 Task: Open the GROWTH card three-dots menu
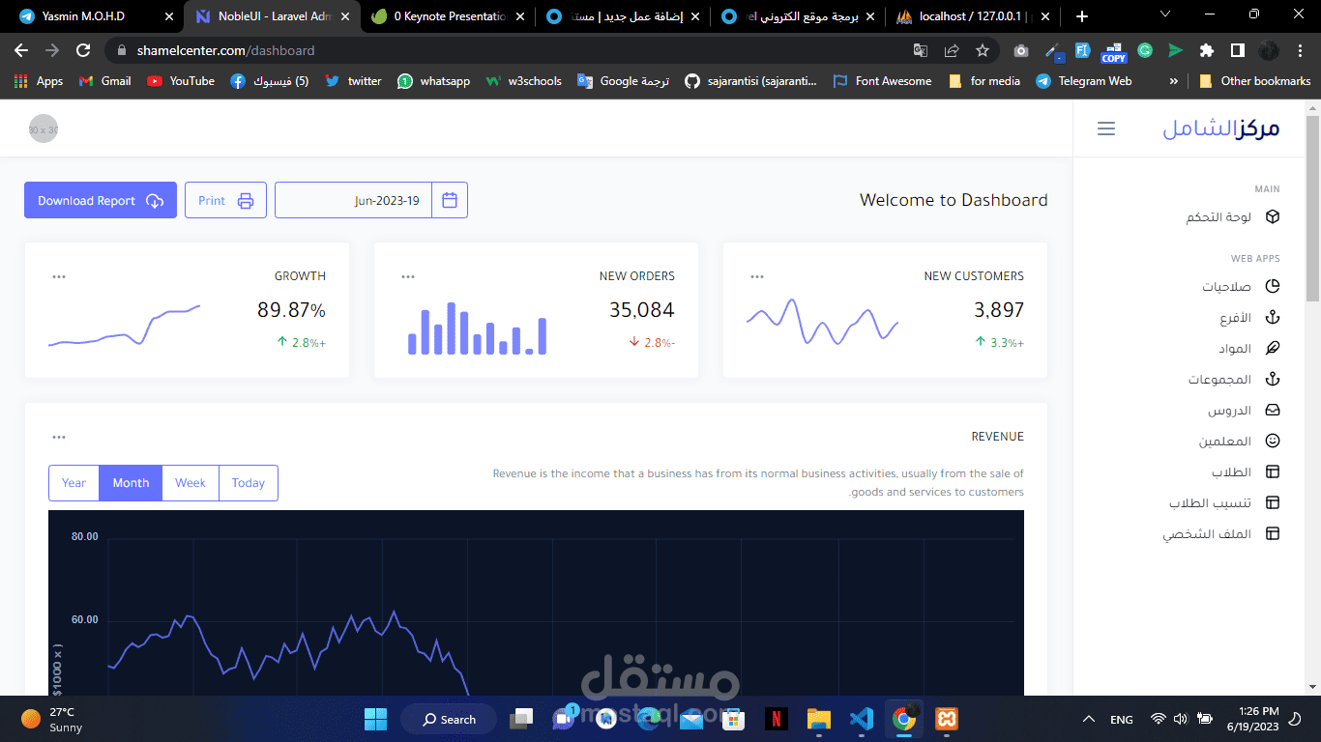pyautogui.click(x=59, y=276)
